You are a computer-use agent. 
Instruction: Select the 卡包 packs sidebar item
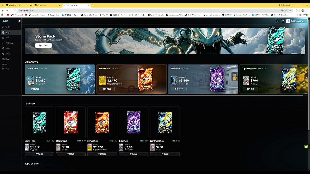click(x=11, y=32)
